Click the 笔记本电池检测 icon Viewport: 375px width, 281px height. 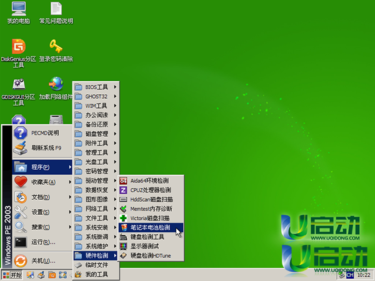(124, 227)
